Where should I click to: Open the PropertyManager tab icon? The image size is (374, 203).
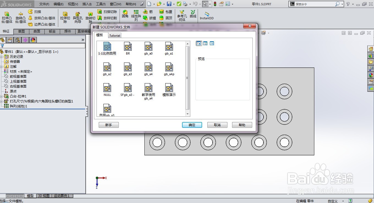[10, 40]
